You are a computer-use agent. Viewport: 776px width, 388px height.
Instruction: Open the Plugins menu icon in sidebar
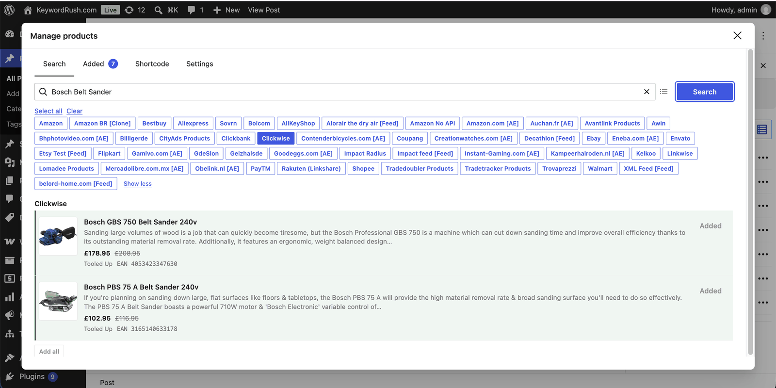point(10,376)
